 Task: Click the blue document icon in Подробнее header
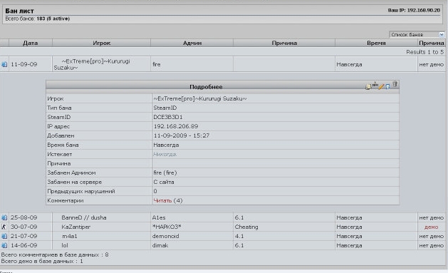click(387, 86)
